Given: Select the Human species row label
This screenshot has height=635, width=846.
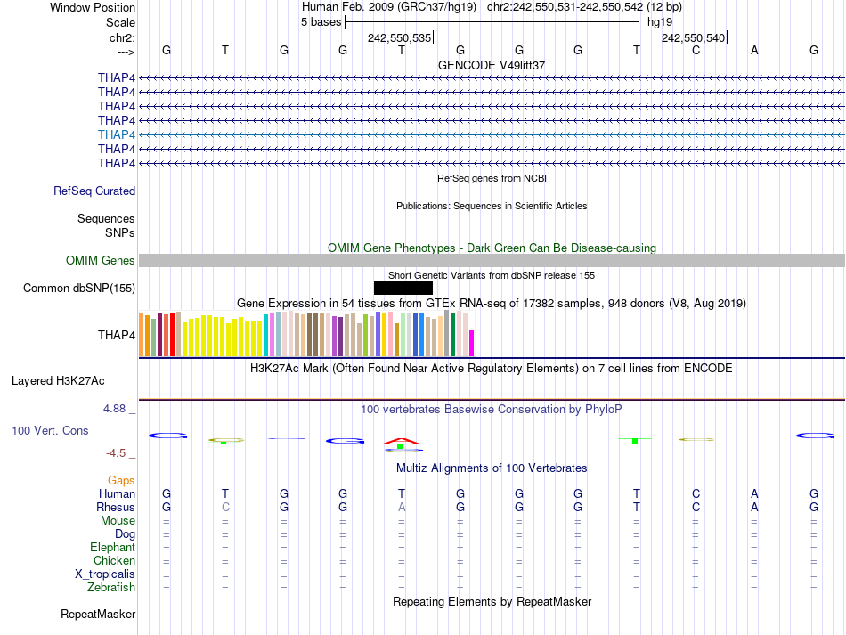Looking at the screenshot, I should pyautogui.click(x=117, y=493).
